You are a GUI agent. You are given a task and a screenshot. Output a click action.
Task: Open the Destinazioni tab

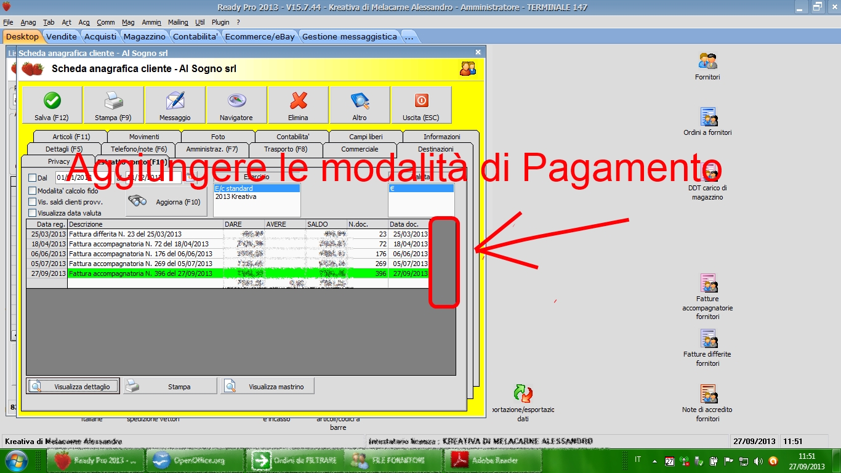(x=436, y=149)
